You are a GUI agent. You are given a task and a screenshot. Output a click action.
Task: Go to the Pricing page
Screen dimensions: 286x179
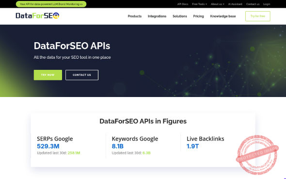click(x=198, y=16)
